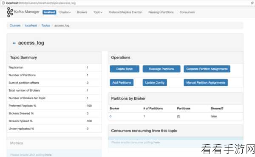255x157 pixels.
Task: Select Sum of partition offsets label
Action: pyautogui.click(x=24, y=83)
